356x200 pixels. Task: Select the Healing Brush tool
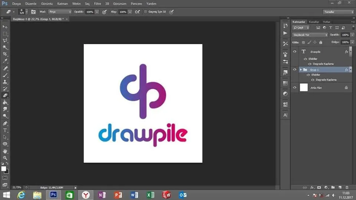tap(5, 68)
